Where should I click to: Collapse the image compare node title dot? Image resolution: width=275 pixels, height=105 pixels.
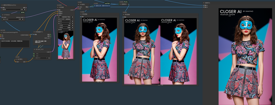[x=204, y=3]
